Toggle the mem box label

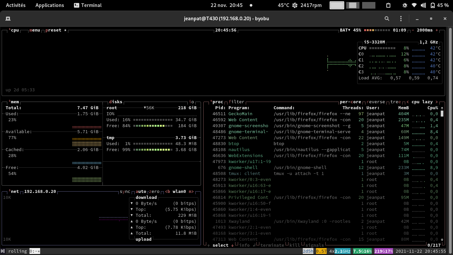(x=14, y=102)
